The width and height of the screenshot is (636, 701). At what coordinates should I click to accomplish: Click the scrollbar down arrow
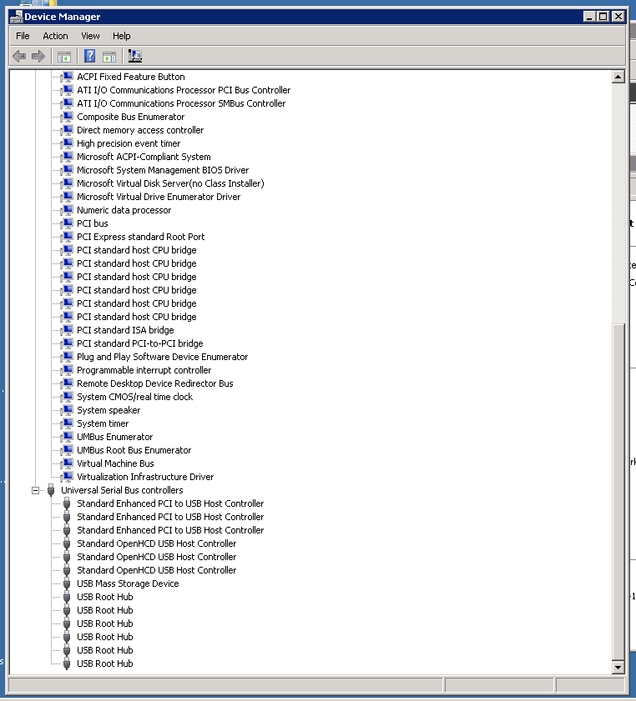tap(618, 668)
